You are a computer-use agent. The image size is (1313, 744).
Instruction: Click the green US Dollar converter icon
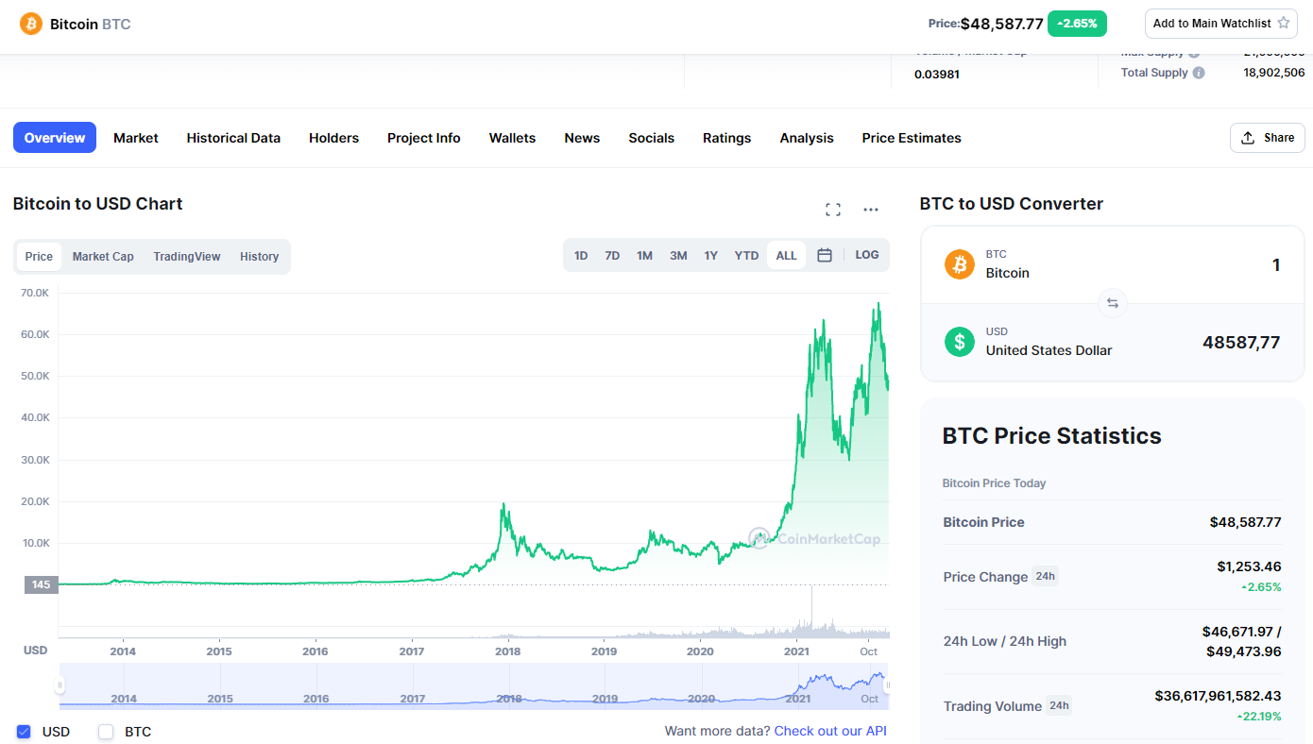[x=960, y=342]
